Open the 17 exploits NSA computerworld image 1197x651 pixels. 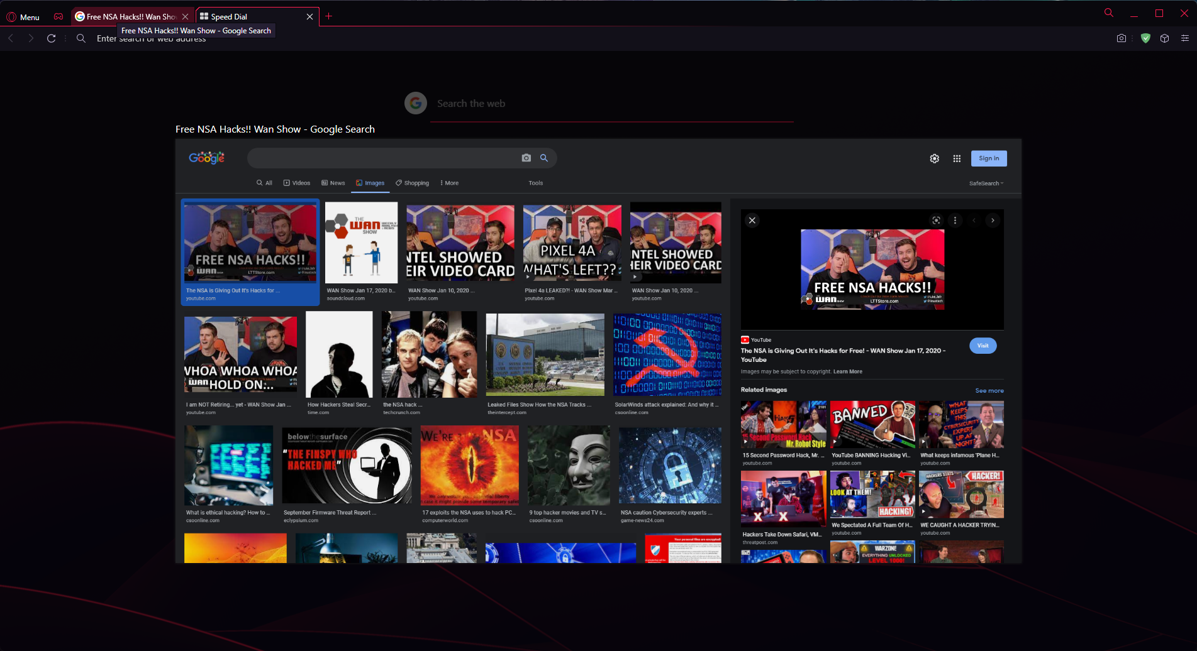470,465
